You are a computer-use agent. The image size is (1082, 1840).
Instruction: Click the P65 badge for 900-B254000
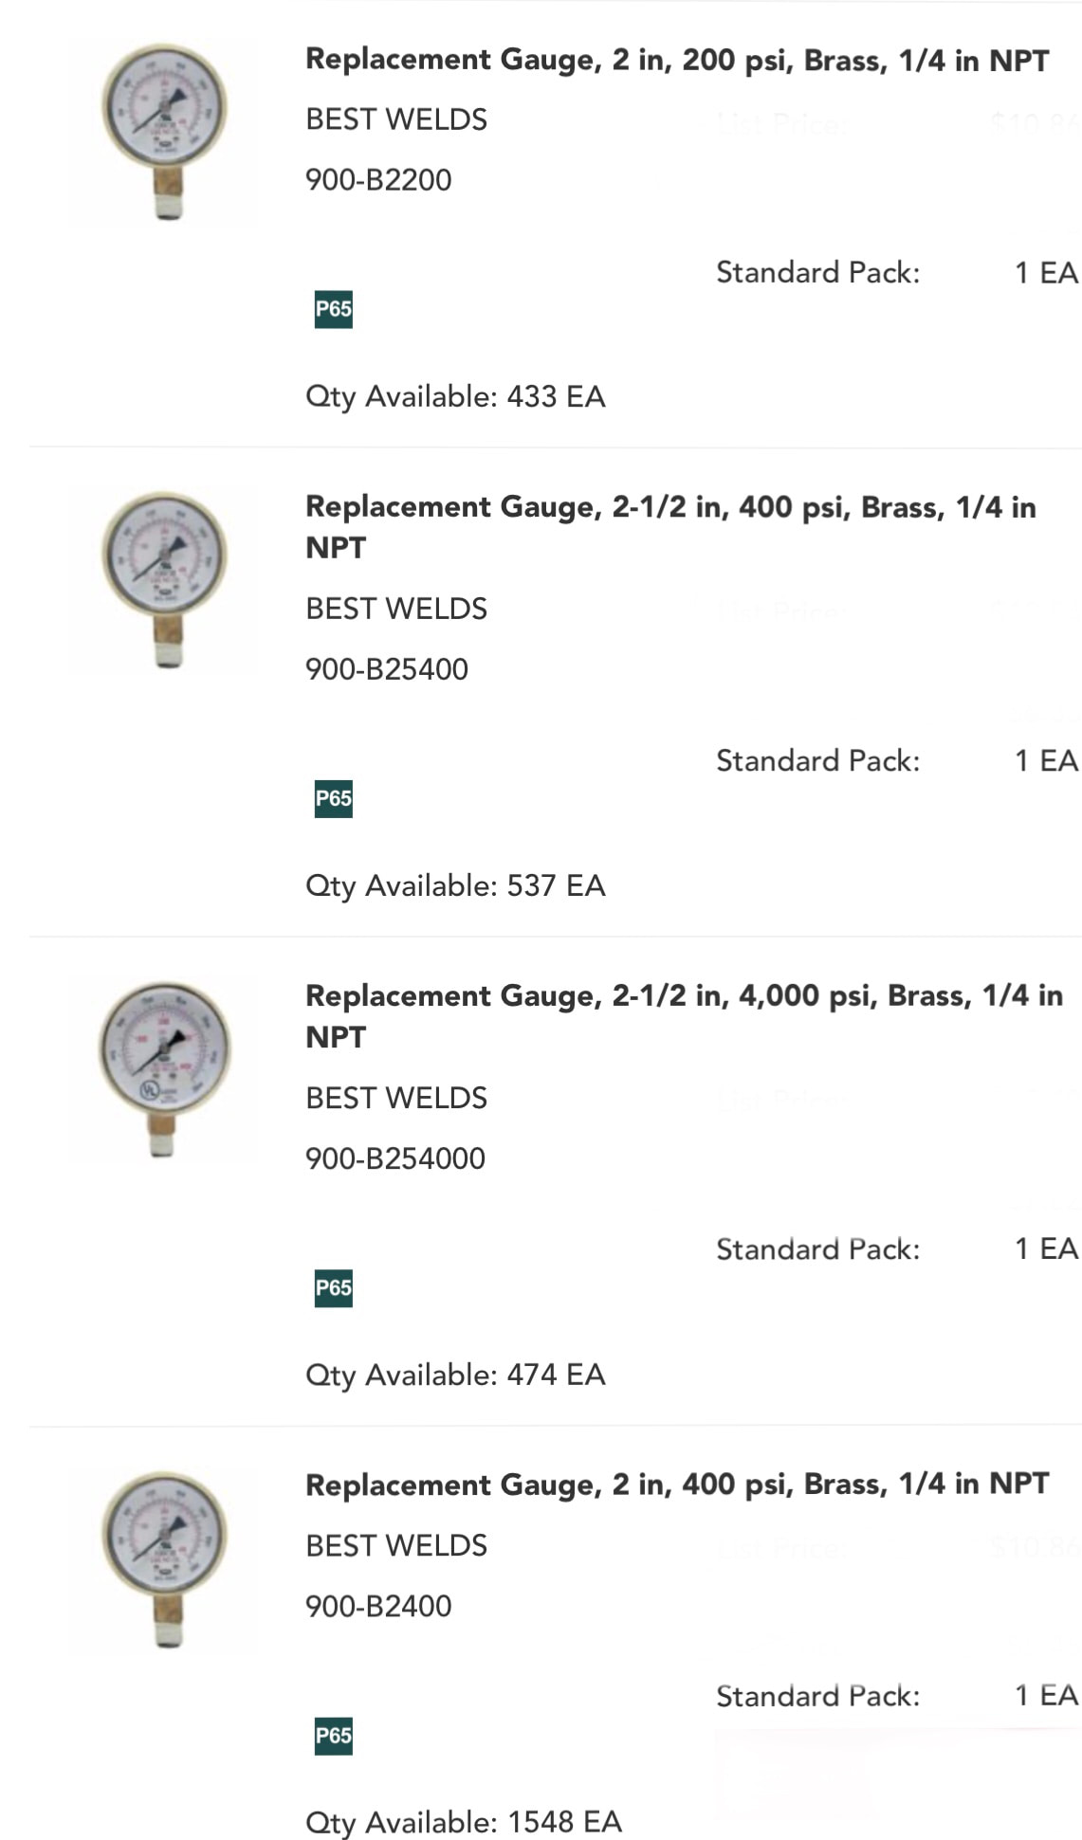click(x=333, y=1287)
